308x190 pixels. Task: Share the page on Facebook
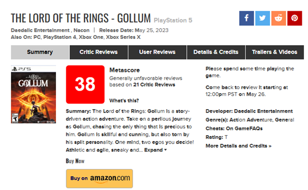246,18
